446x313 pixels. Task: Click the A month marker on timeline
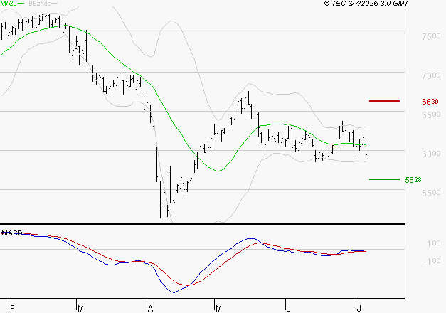click(151, 308)
